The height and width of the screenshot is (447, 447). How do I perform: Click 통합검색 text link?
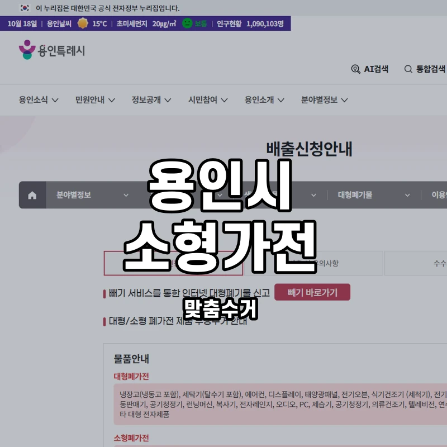pos(430,69)
